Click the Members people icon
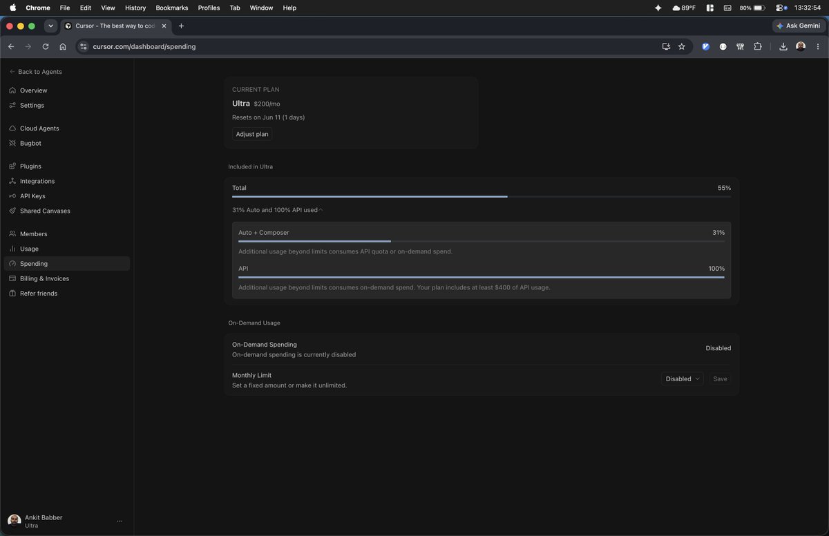 pos(12,234)
